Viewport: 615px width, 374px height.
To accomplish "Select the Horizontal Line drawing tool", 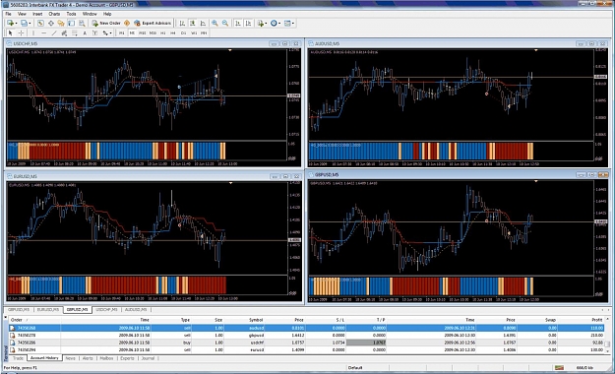I will pyautogui.click(x=44, y=32).
